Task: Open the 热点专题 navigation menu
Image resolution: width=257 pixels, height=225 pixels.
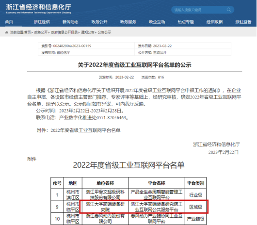Action: click(x=186, y=22)
